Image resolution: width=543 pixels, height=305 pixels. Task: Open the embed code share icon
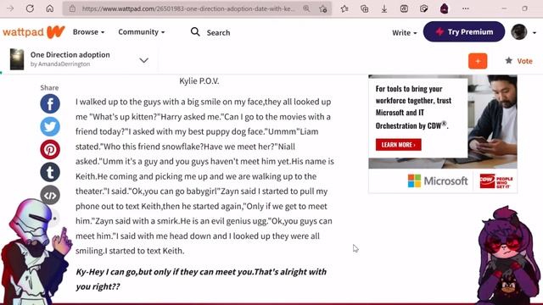[50, 195]
